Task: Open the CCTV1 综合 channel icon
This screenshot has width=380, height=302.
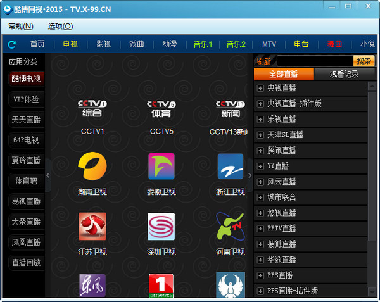Action: (92, 108)
